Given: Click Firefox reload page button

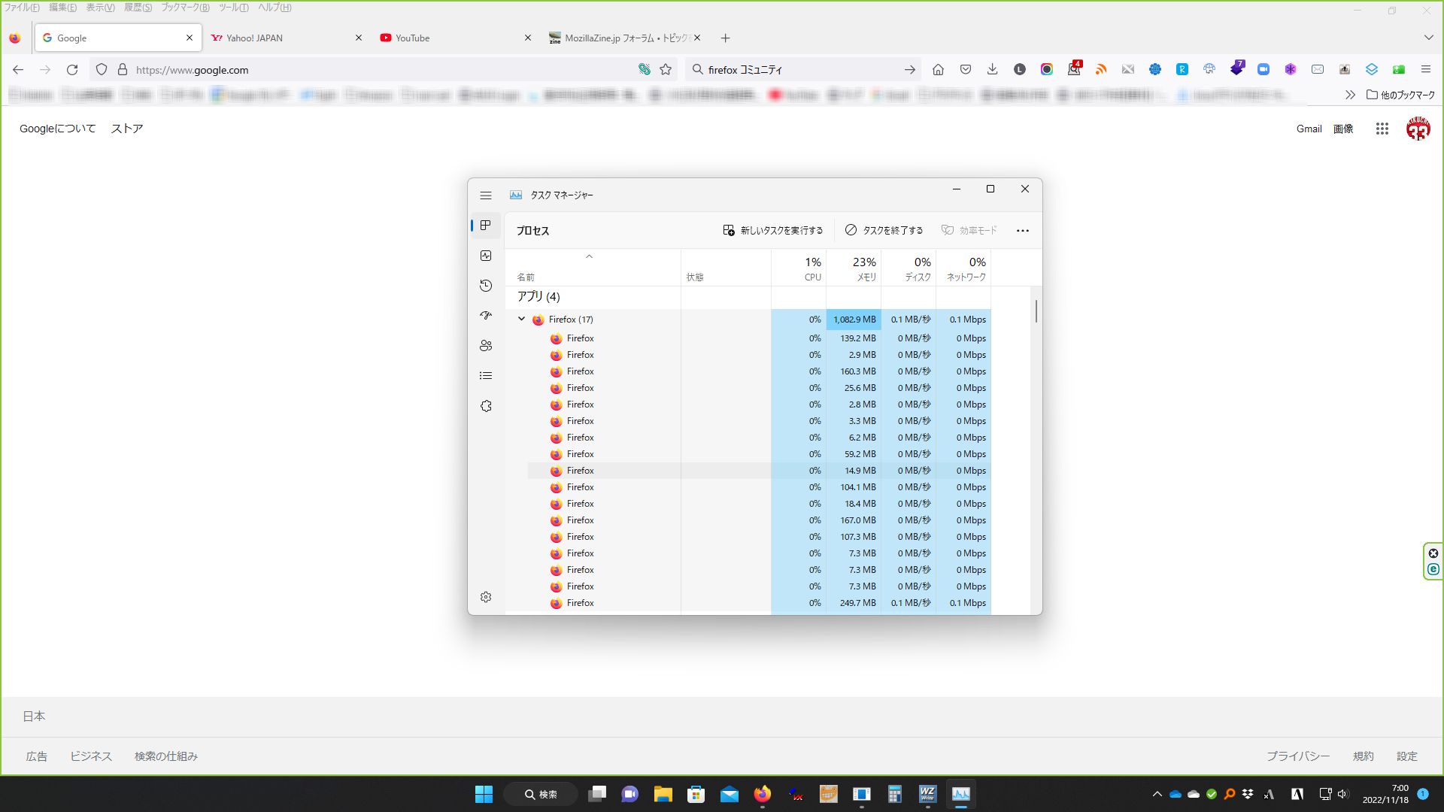Looking at the screenshot, I should pos(72,70).
